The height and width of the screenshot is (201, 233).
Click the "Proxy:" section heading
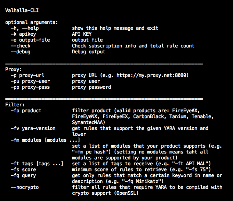point(13,69)
